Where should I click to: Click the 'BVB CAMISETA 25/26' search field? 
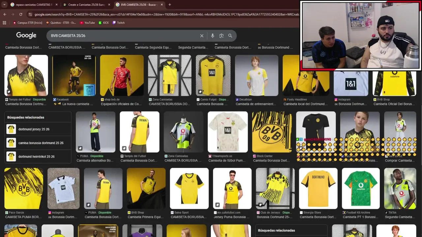(124, 36)
